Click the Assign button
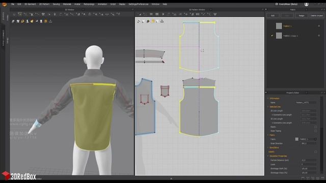The image size is (326, 183). tap(302, 16)
